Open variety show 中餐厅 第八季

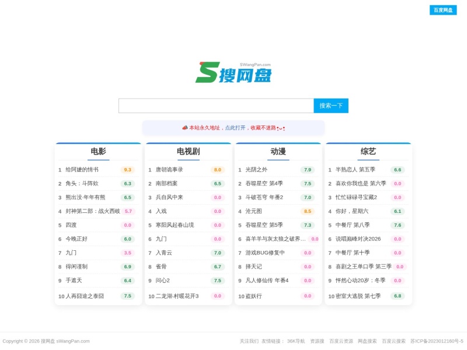tap(353, 225)
